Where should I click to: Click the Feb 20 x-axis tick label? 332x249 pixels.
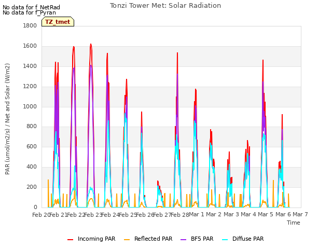pyautogui.click(x=41, y=215)
